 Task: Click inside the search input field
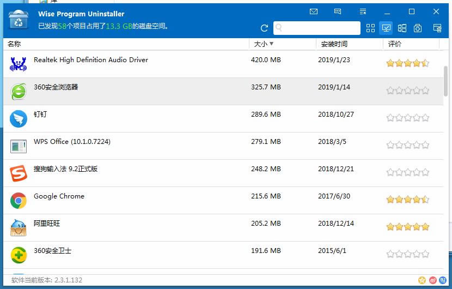[x=317, y=28]
